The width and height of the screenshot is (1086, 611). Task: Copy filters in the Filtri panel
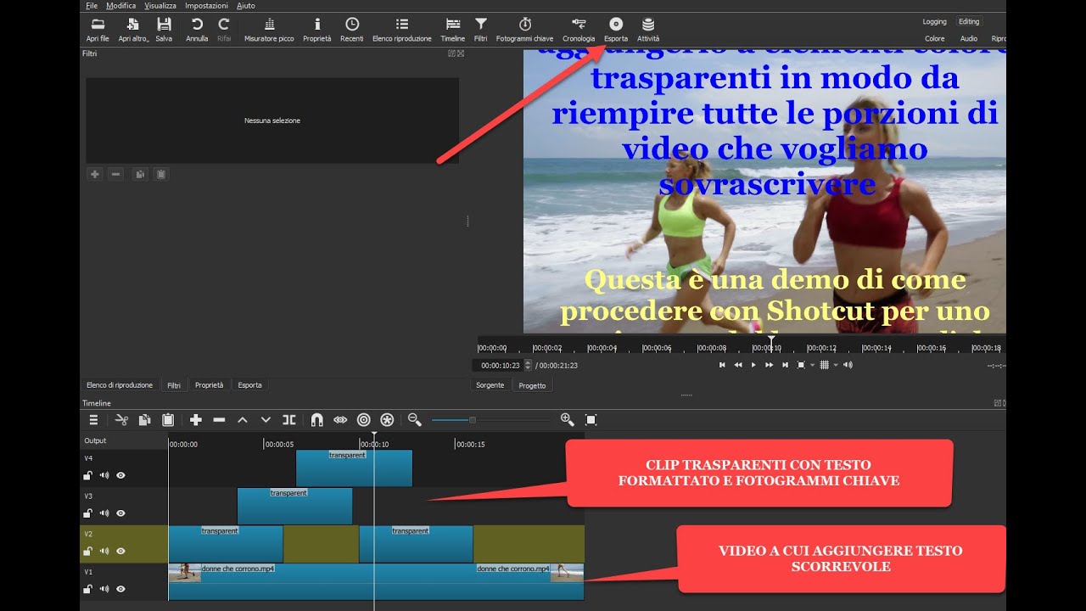(139, 174)
